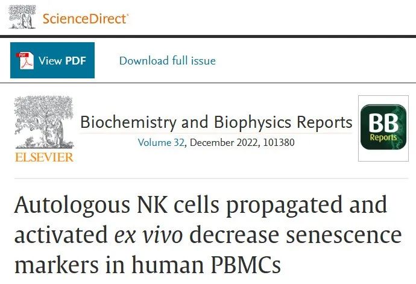Screen dimensions: 416x284
Task: Click the bold PDF word in button
Action: (x=75, y=61)
